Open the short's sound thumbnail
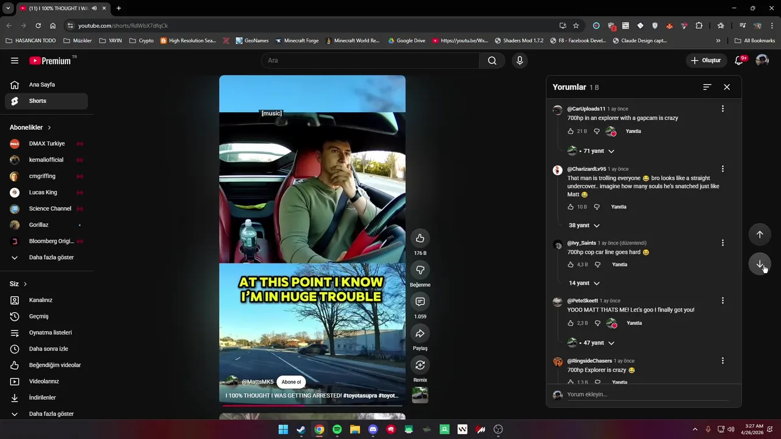This screenshot has width=781, height=439. (x=420, y=395)
